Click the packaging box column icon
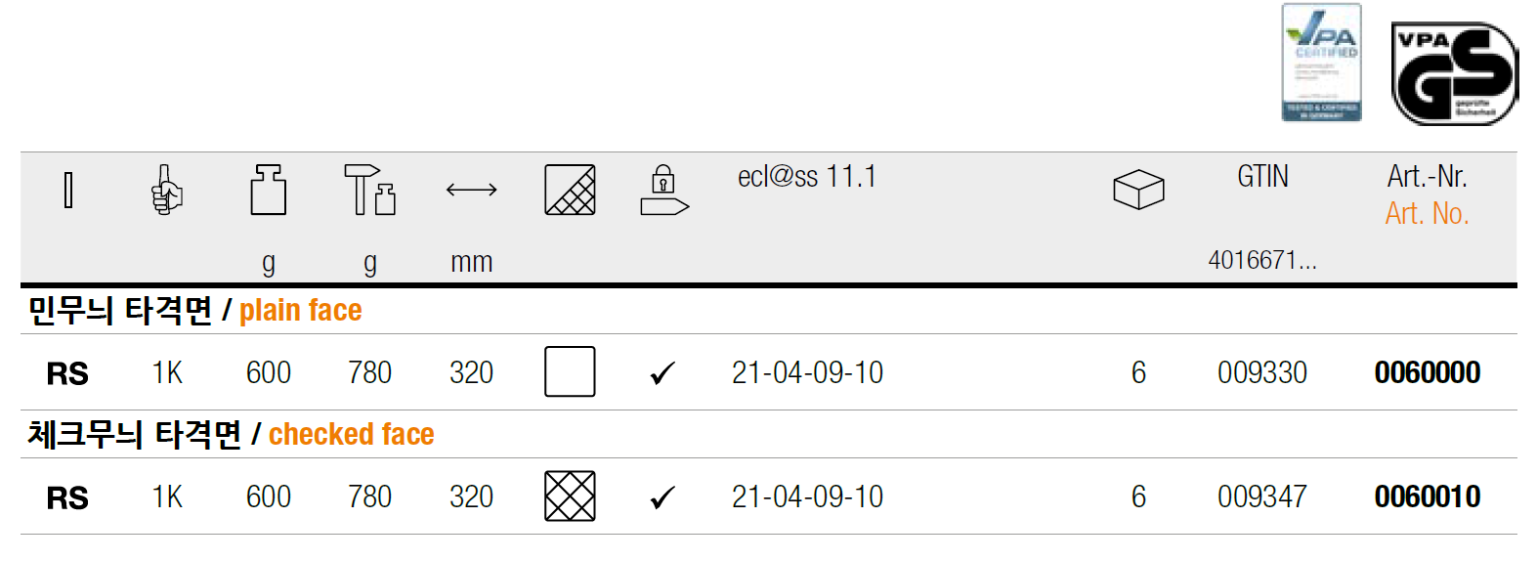Image resolution: width=1537 pixels, height=561 pixels. click(x=1138, y=190)
